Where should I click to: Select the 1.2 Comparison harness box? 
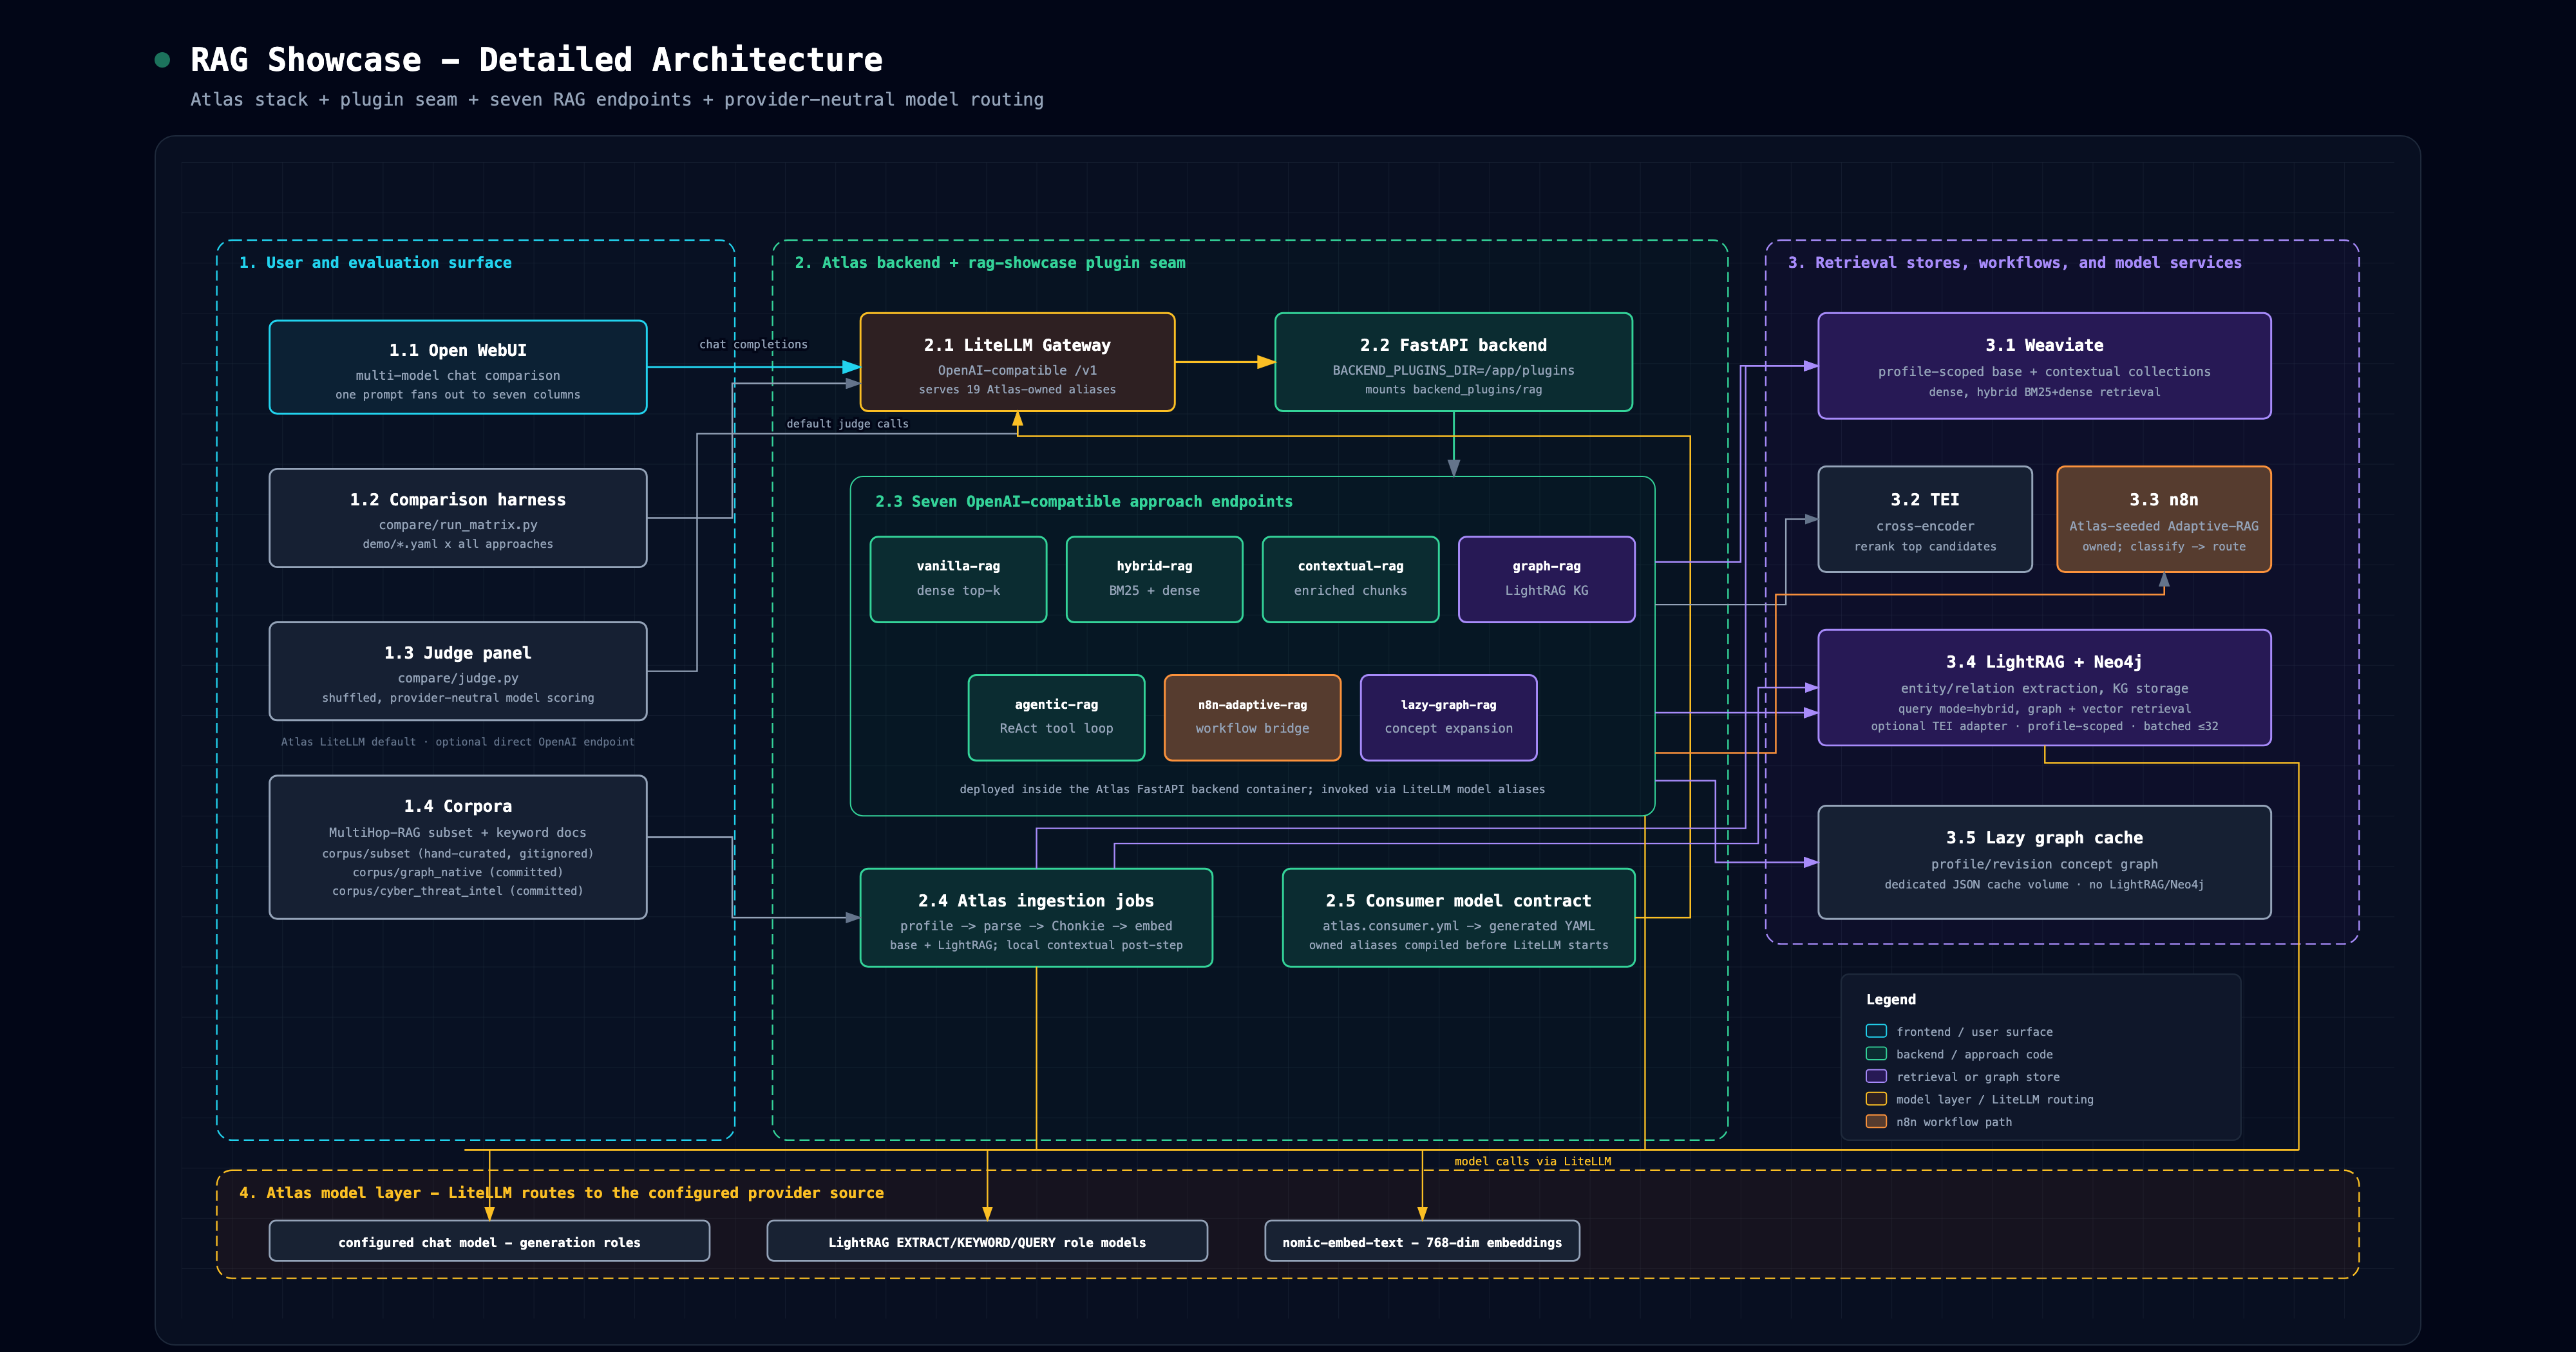pos(458,518)
